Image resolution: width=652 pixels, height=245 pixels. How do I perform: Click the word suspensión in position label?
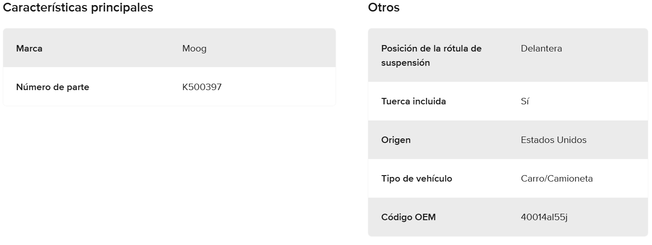[x=405, y=63]
